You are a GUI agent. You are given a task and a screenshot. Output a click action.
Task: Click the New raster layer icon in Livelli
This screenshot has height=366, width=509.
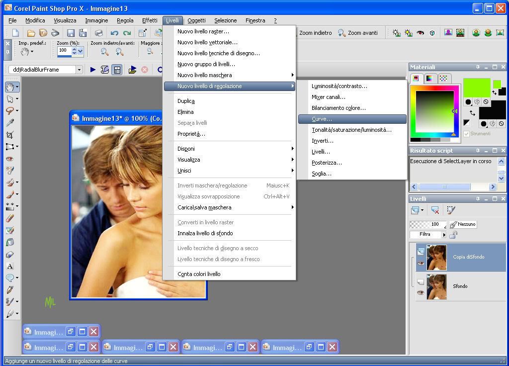tap(415, 210)
